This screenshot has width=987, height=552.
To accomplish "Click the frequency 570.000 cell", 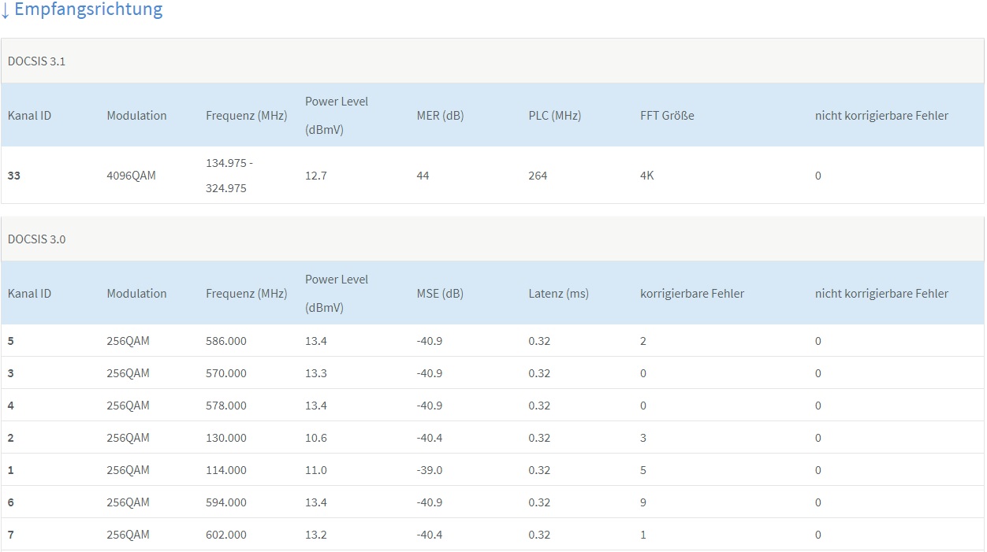I will click(226, 373).
